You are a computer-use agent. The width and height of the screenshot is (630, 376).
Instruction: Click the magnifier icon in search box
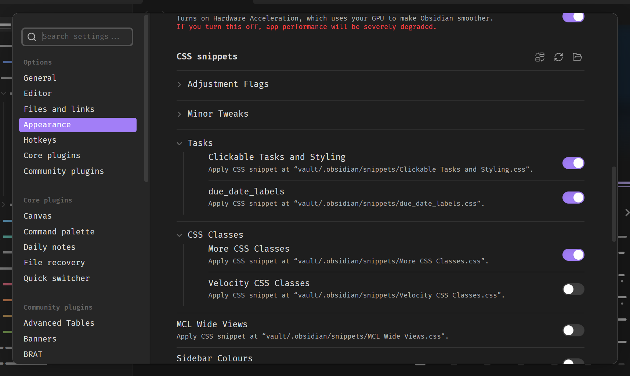(x=32, y=37)
